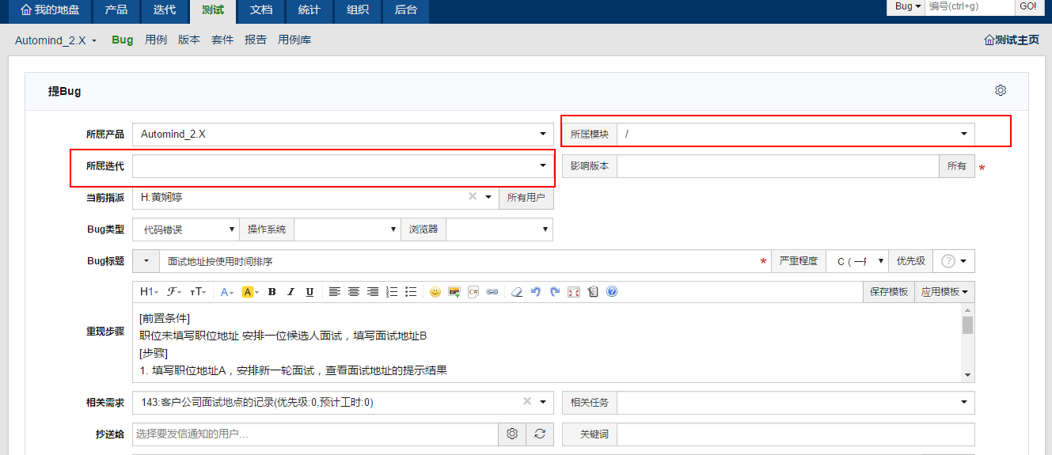Click the gear icon beside the 抄送给 field
This screenshot has height=455, width=1052.
[512, 434]
